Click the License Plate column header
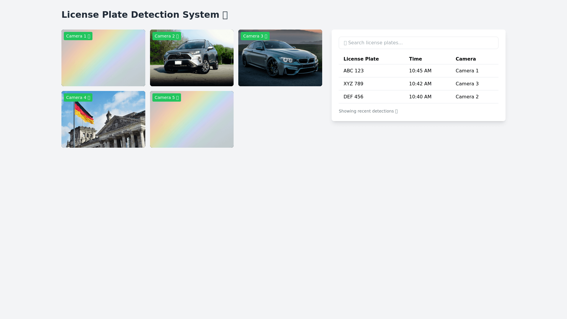The image size is (567, 319). pyautogui.click(x=361, y=59)
